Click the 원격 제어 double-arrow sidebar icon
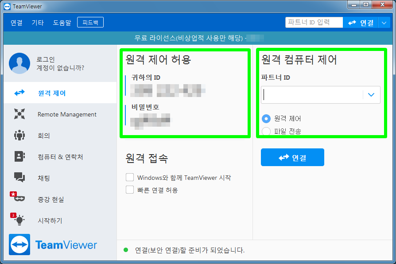The width and height of the screenshot is (396, 264). click(x=19, y=93)
